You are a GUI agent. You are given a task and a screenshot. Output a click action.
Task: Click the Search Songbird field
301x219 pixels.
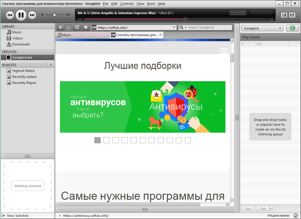pyautogui.click(x=209, y=27)
